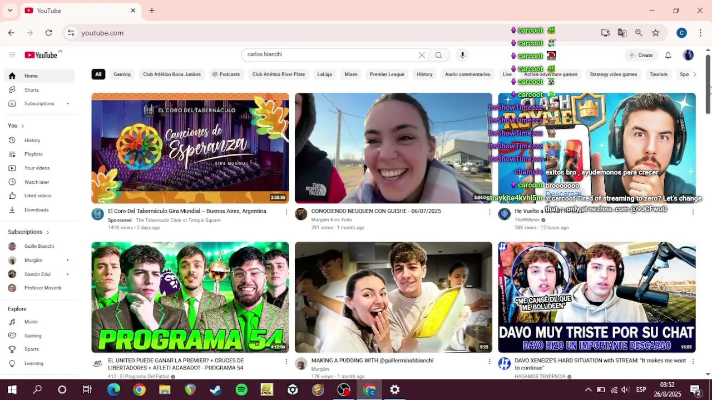Select the Strategy video games chip
The image size is (712, 400).
pyautogui.click(x=613, y=74)
